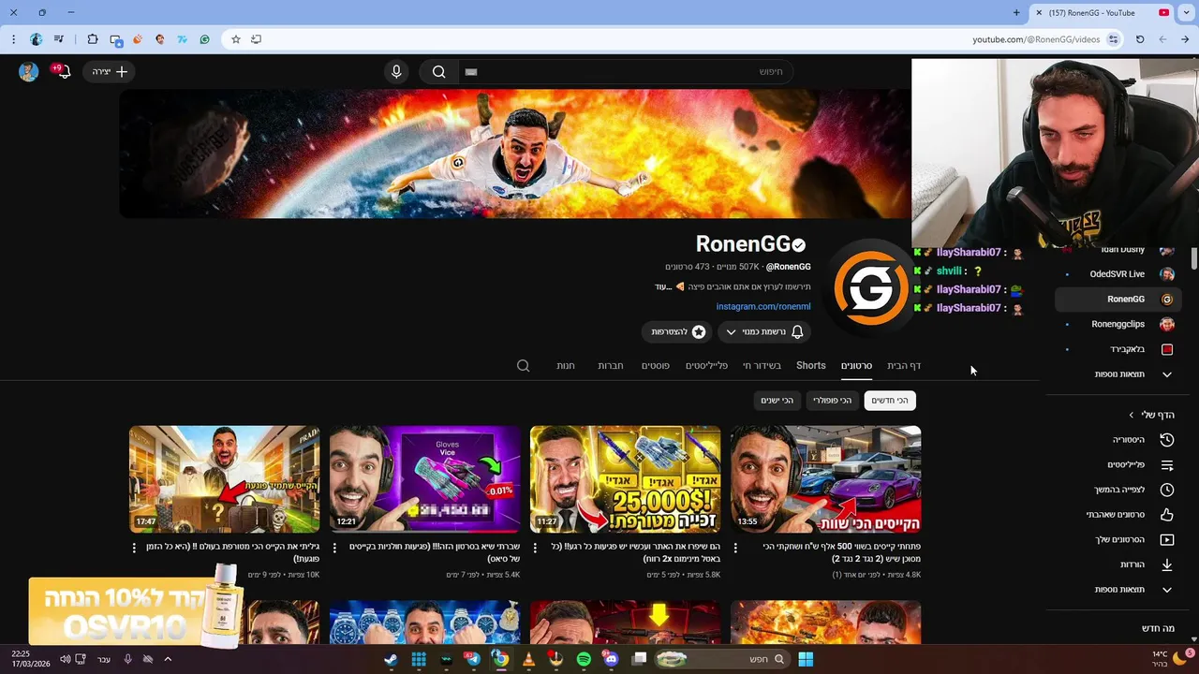1199x674 pixels.
Task: Bookmark this page with the star icon
Action: [236, 39]
